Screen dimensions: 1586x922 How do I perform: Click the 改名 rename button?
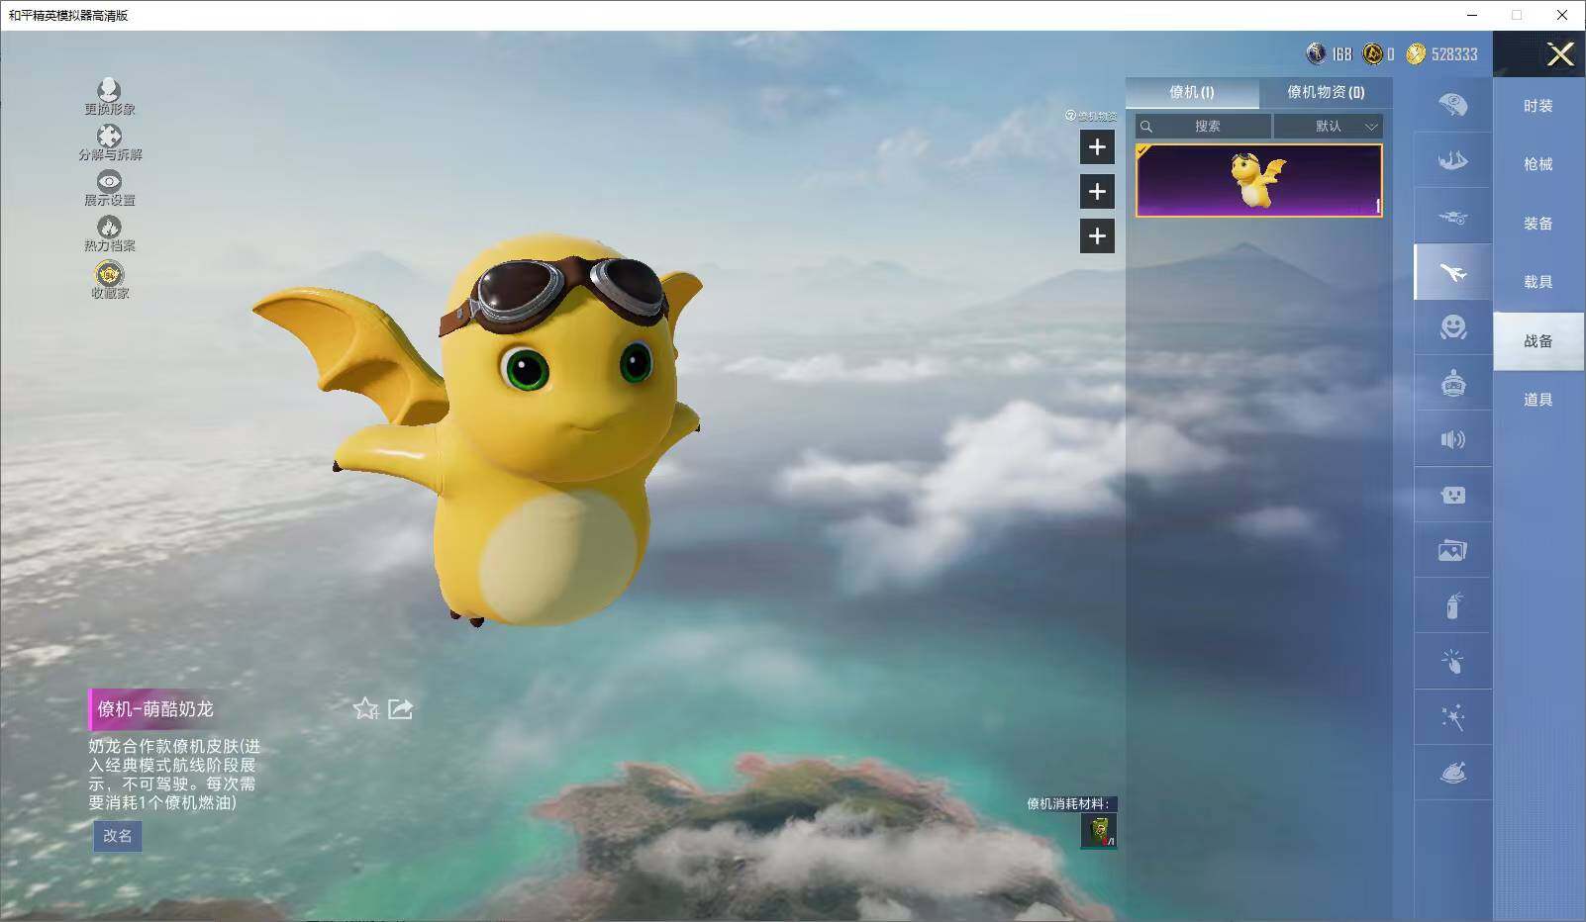pos(117,836)
